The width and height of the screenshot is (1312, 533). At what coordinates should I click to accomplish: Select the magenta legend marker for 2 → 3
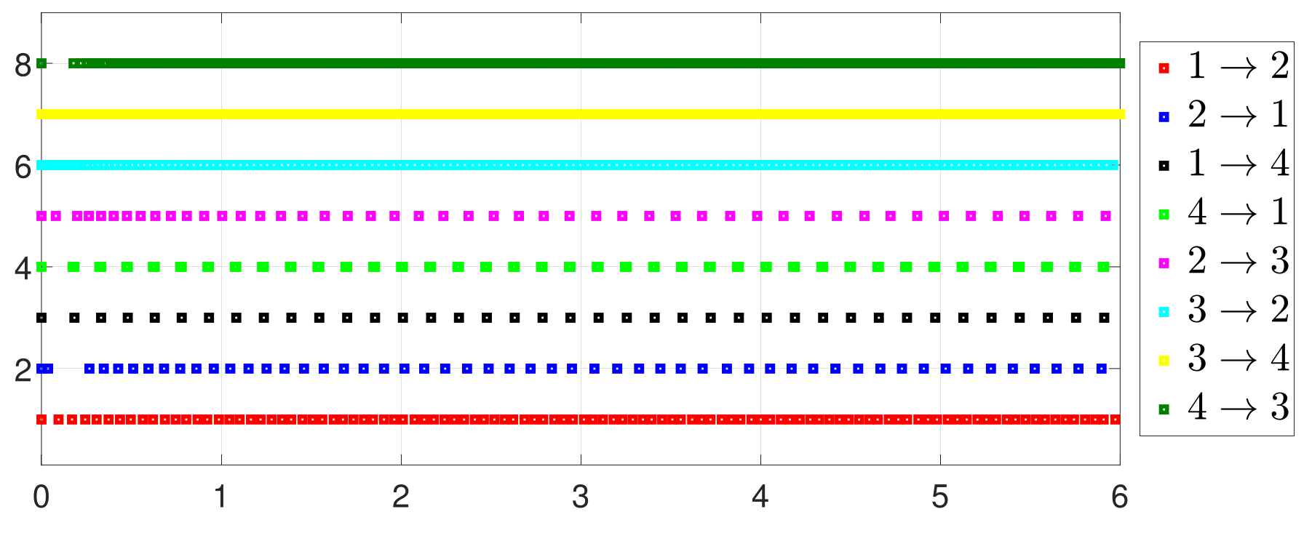pyautogui.click(x=1164, y=263)
